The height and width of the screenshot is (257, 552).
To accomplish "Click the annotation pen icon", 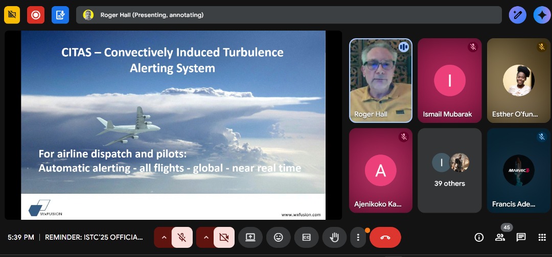I will [x=517, y=15].
